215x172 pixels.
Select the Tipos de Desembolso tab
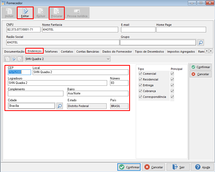pos(149,52)
